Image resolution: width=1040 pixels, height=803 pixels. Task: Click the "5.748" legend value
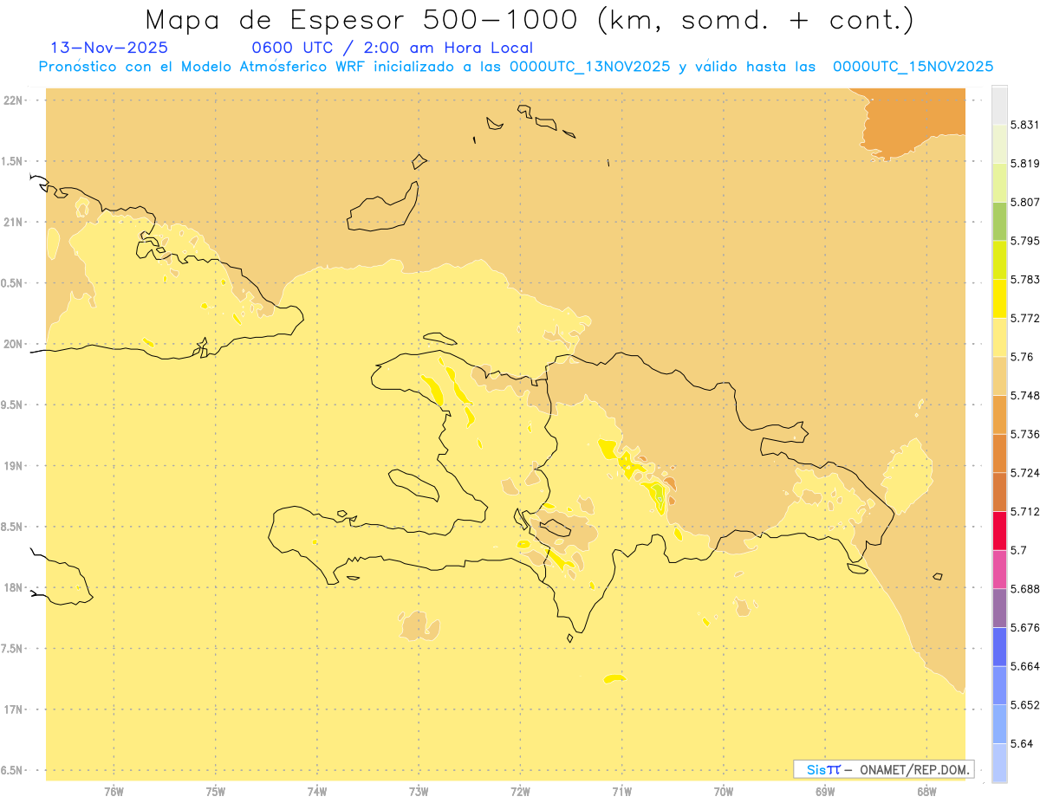coord(1025,396)
